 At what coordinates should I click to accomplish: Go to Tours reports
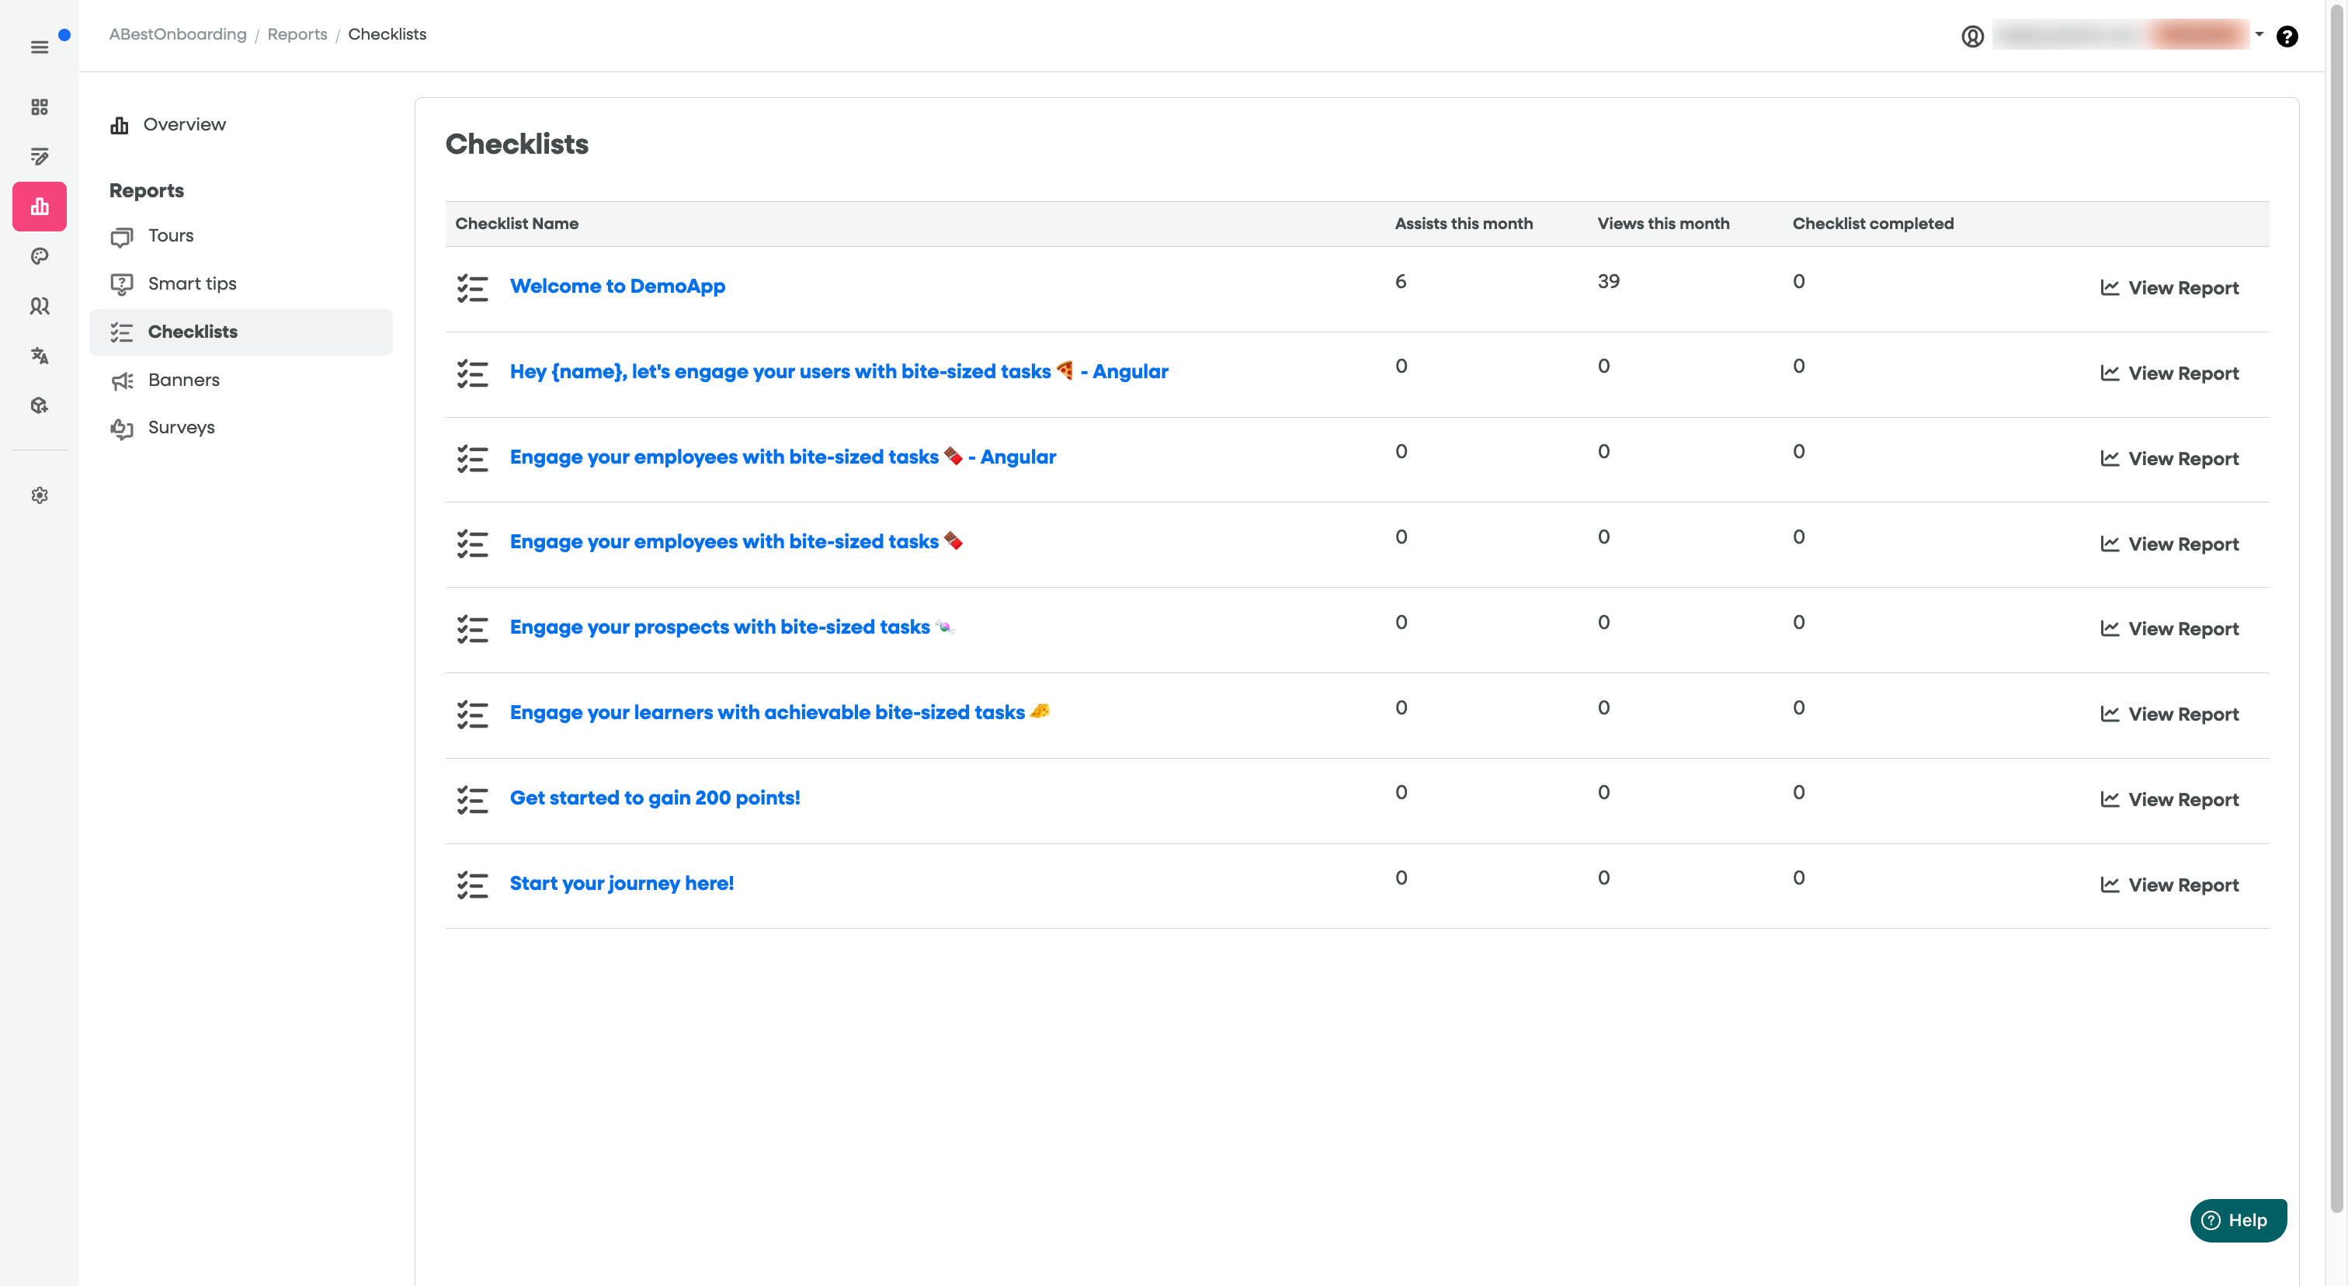(x=171, y=236)
